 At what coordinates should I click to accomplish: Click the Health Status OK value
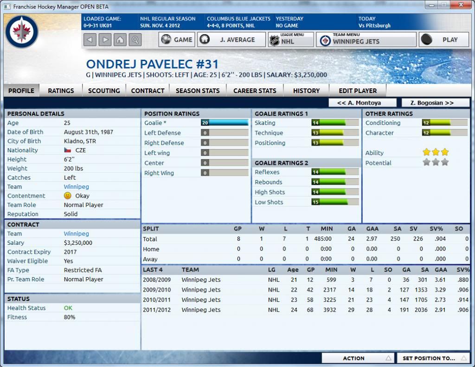pyautogui.click(x=68, y=308)
